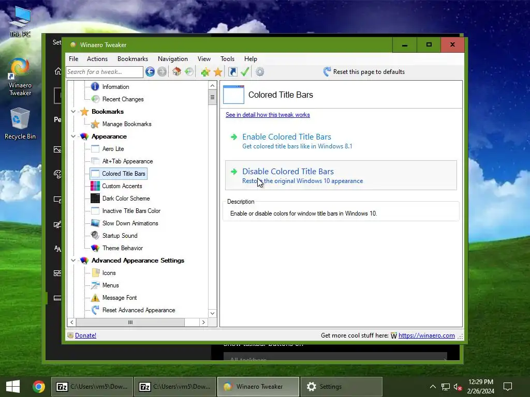Switch to Settings window in taskbar
This screenshot has height=397, width=530.
341,387
